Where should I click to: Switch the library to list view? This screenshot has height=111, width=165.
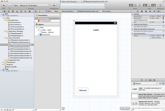click(x=163, y=83)
